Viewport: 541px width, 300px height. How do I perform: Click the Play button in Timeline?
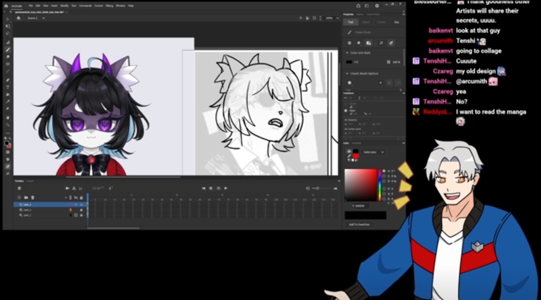(226, 188)
